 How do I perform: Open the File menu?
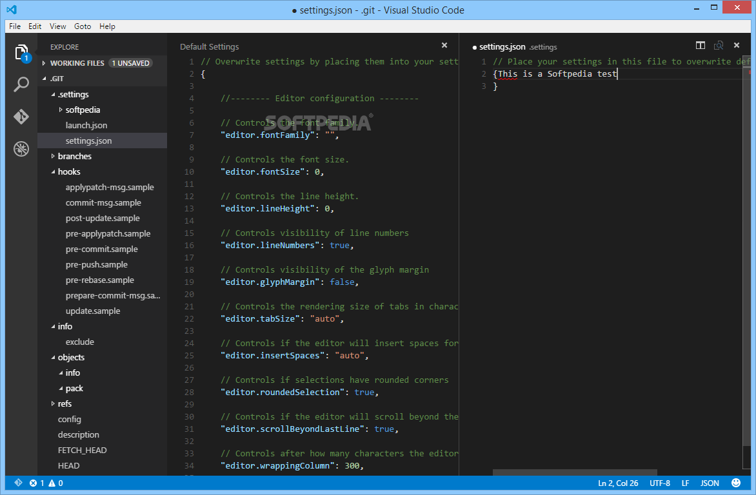click(15, 26)
